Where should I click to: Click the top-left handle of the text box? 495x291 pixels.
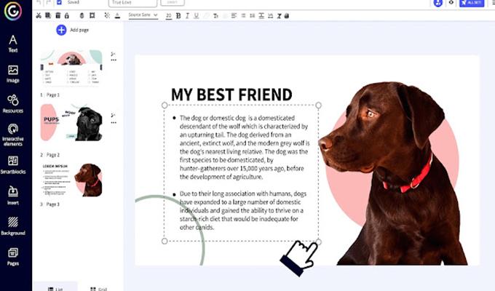tap(165, 105)
